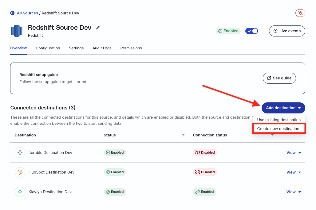This screenshot has width=316, height=210.
Task: Click the Iterable destination logo icon
Action: (20, 153)
